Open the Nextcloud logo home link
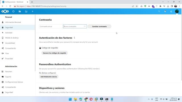182x102 pixels. click(x=5, y=11)
